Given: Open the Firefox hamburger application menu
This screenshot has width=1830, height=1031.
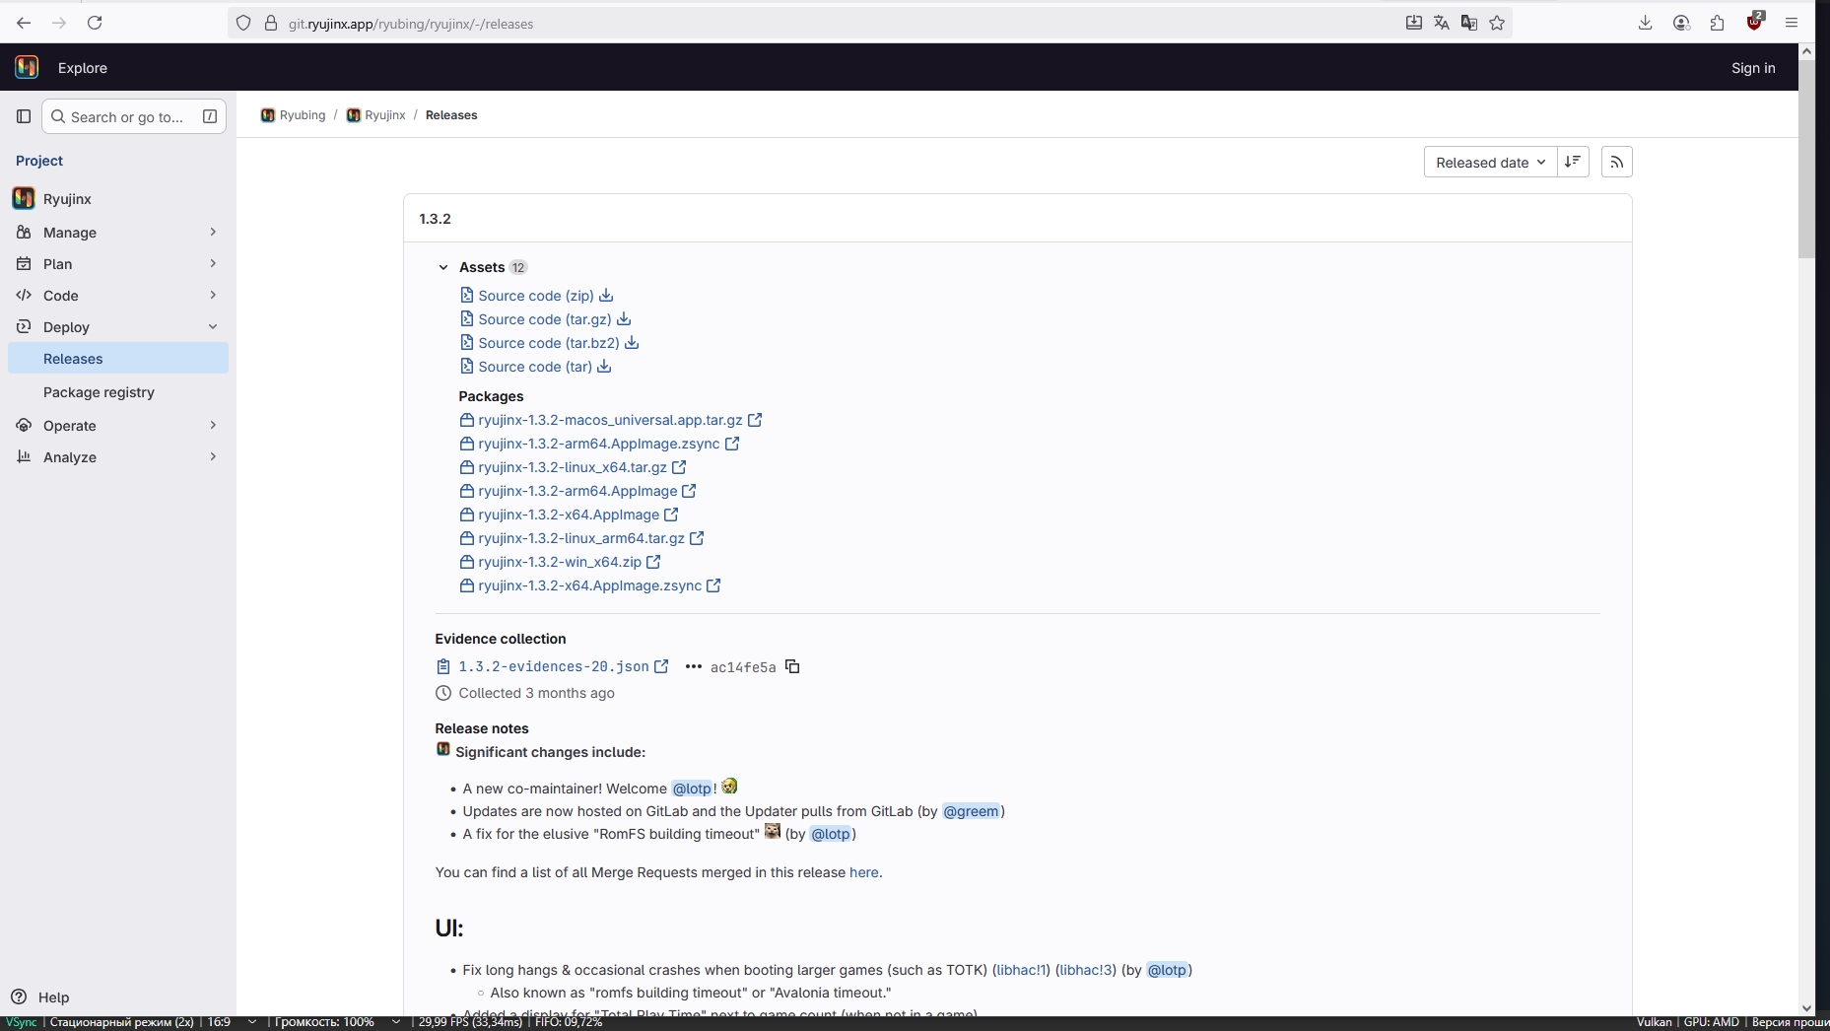Looking at the screenshot, I should 1792,23.
